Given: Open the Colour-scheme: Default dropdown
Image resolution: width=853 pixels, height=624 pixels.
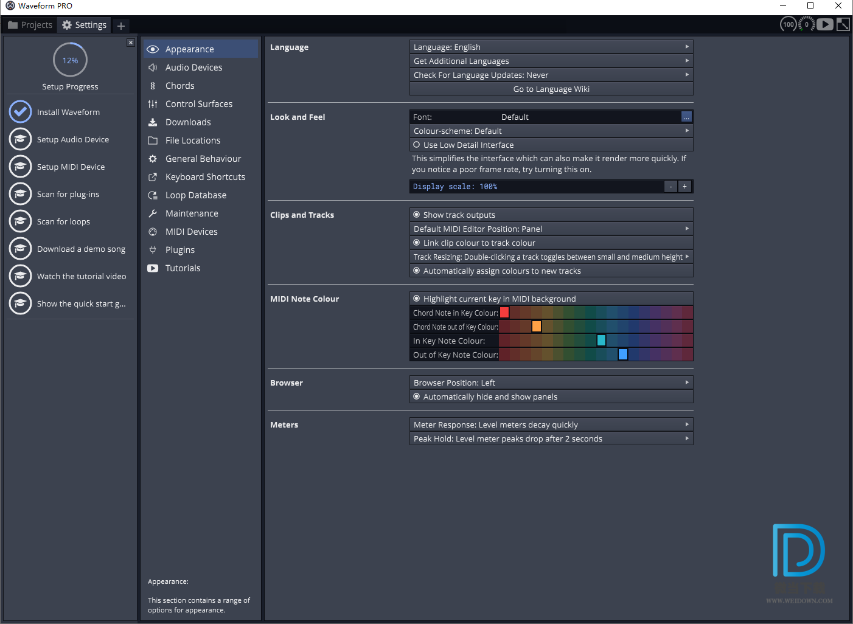Looking at the screenshot, I should pyautogui.click(x=551, y=131).
